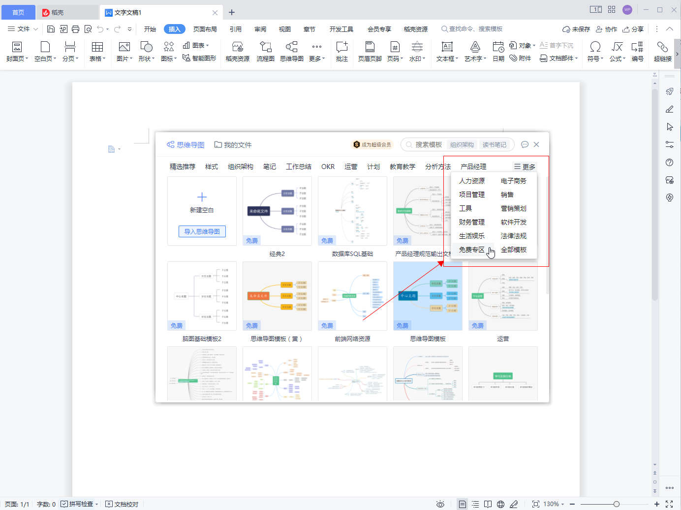Open the 130% zoom level dropdown
The image size is (681, 510).
tap(562, 504)
